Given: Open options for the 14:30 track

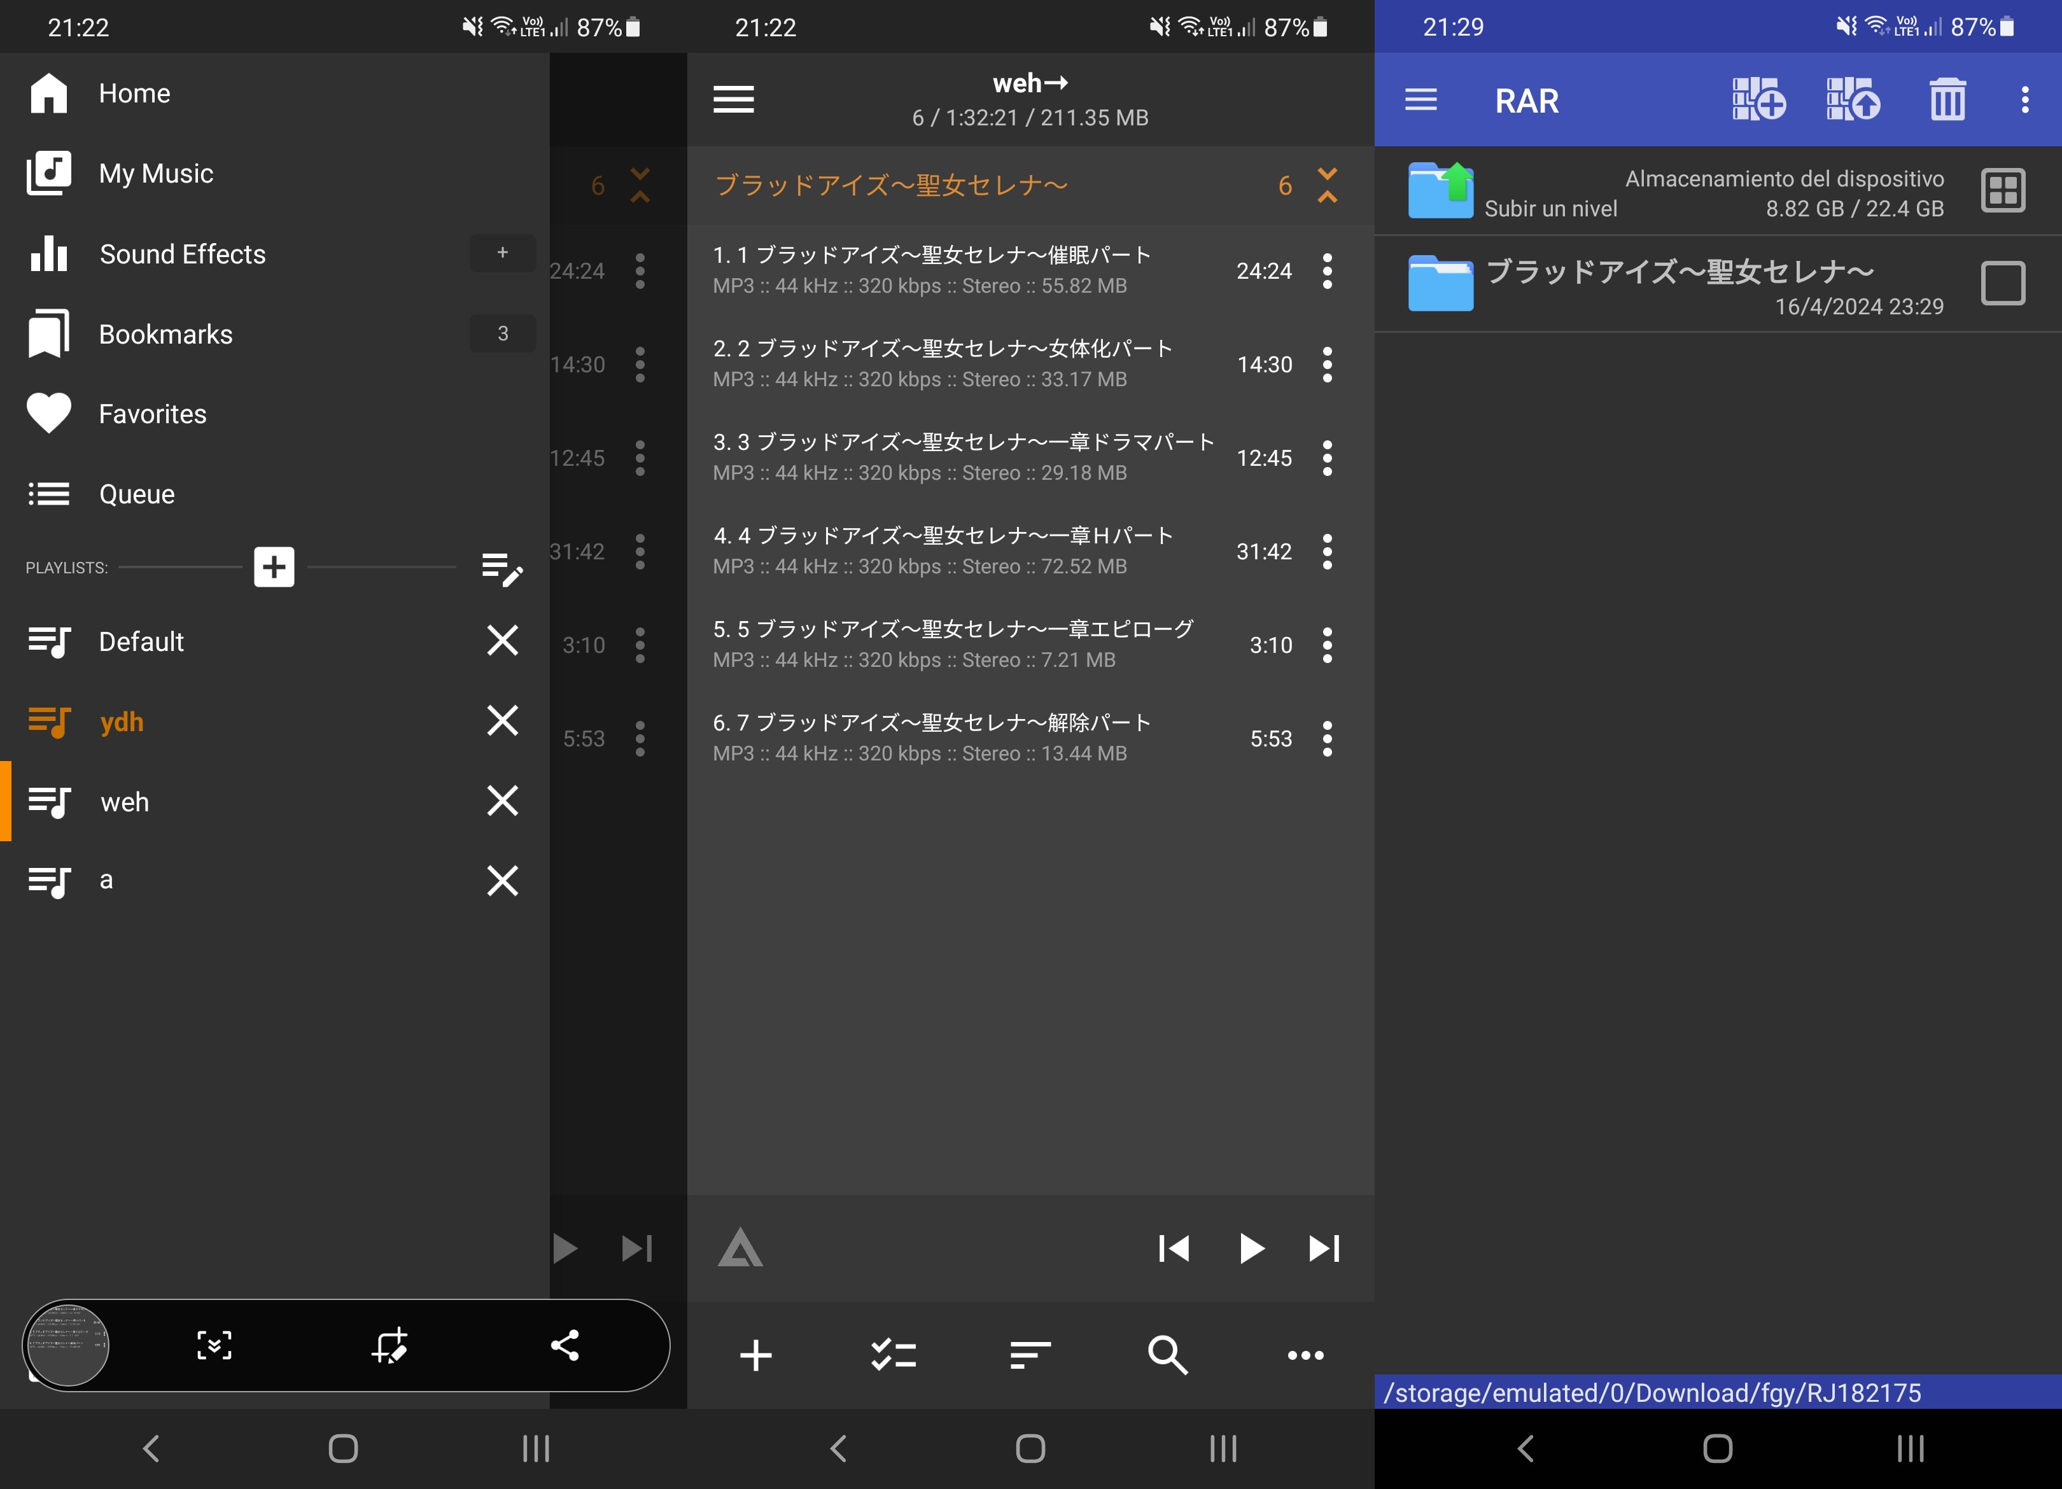Looking at the screenshot, I should pos(1328,365).
